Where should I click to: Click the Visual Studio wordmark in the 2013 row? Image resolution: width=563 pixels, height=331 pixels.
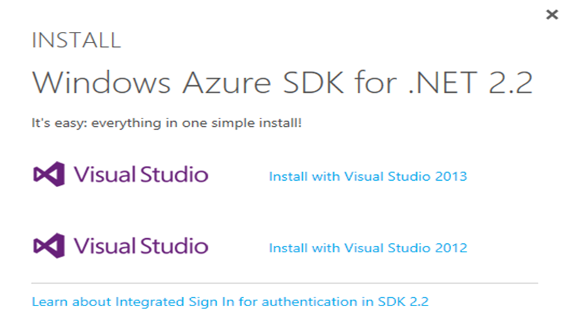(140, 174)
